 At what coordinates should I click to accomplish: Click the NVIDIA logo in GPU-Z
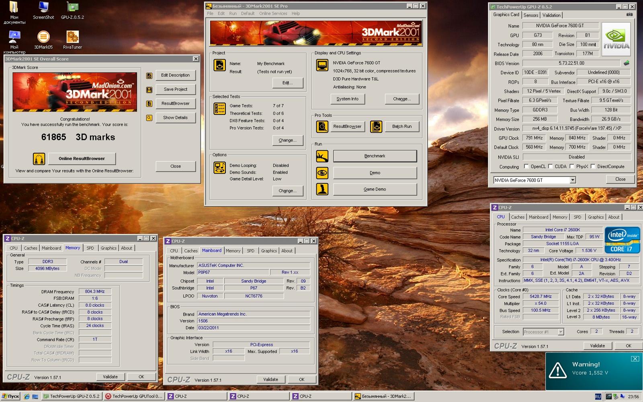pos(616,39)
